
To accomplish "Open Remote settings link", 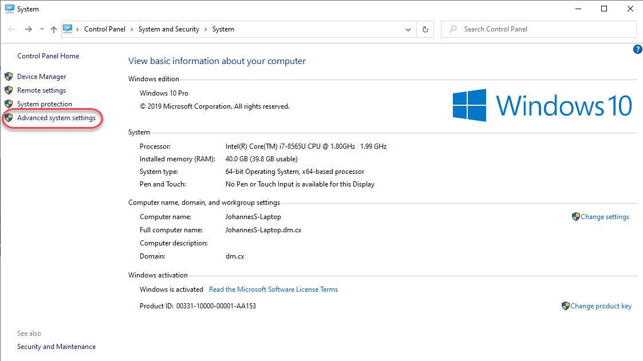I will click(41, 90).
